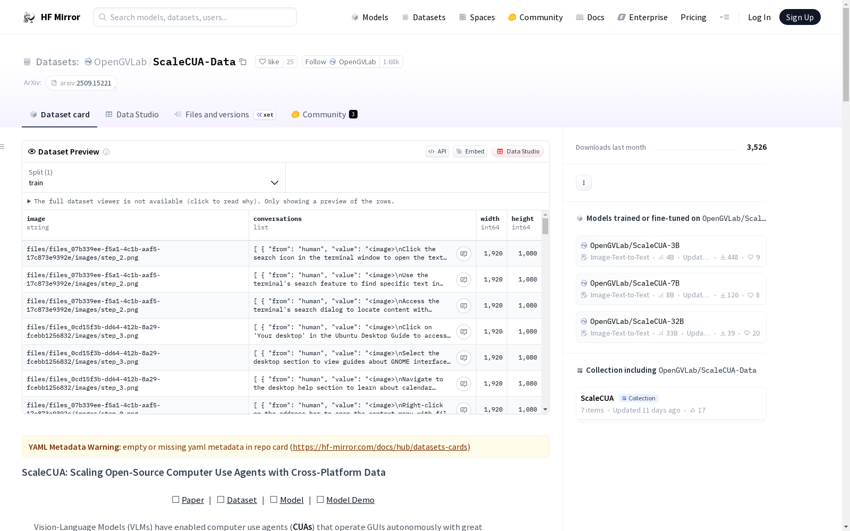Open the Model Demo link

[350, 500]
